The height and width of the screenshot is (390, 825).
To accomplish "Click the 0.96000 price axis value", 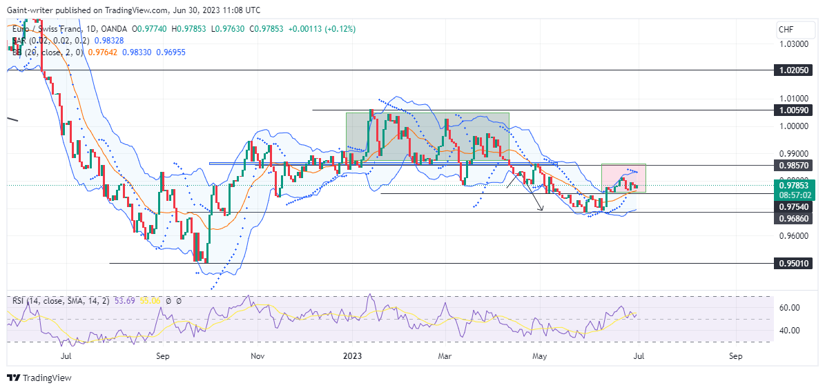I will pos(793,236).
